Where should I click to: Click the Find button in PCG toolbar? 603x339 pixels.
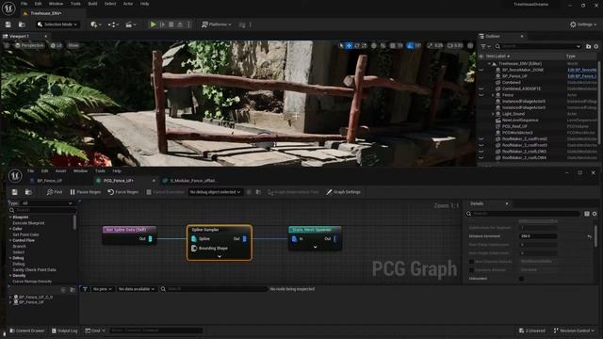pyautogui.click(x=55, y=192)
